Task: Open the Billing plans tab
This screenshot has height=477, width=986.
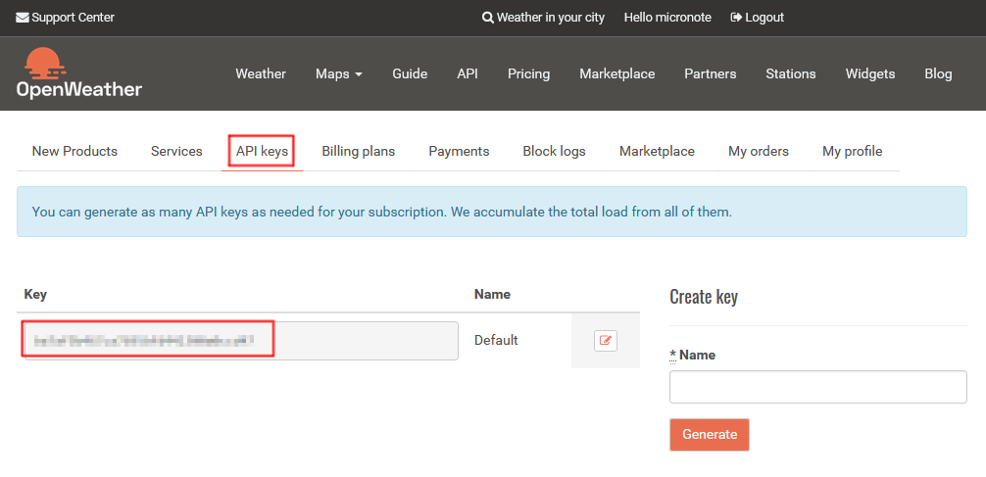Action: (359, 151)
